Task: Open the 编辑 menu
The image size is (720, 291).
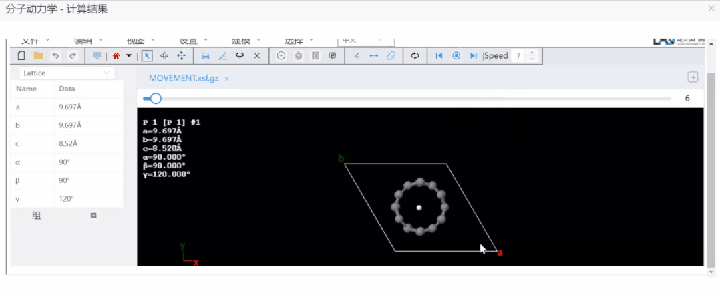Action: coord(89,41)
